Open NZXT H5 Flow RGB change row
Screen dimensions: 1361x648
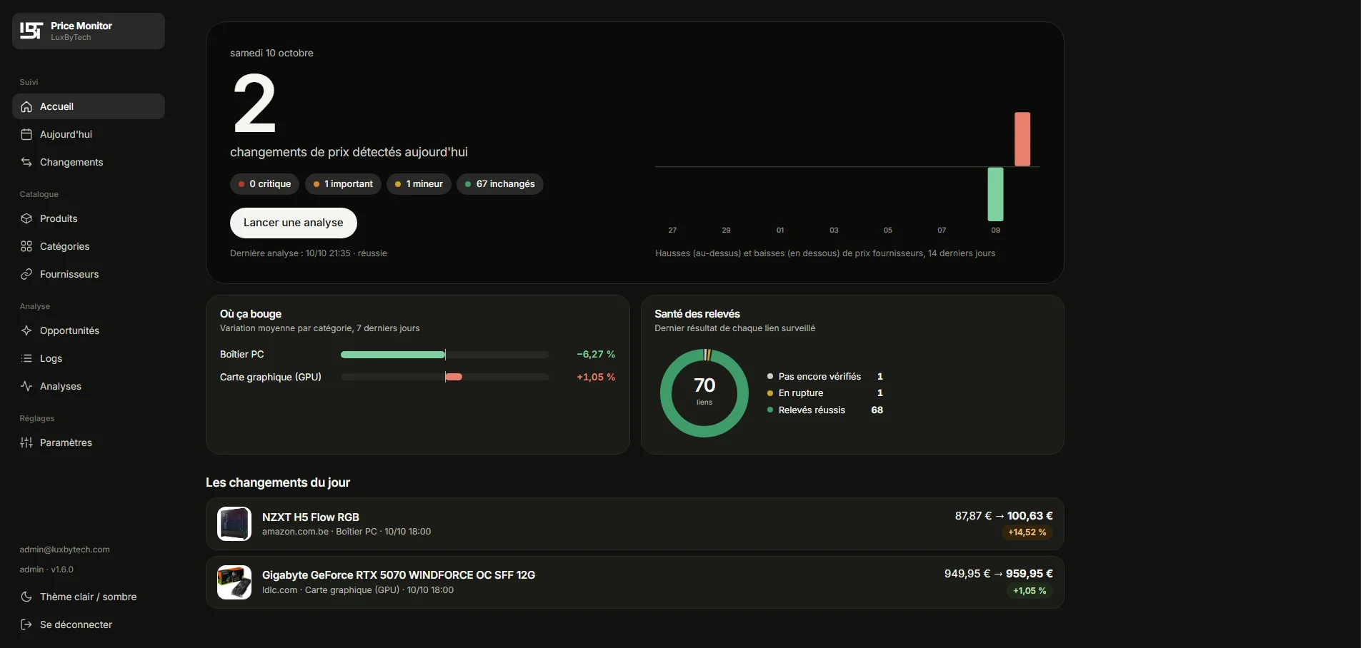[x=635, y=524]
